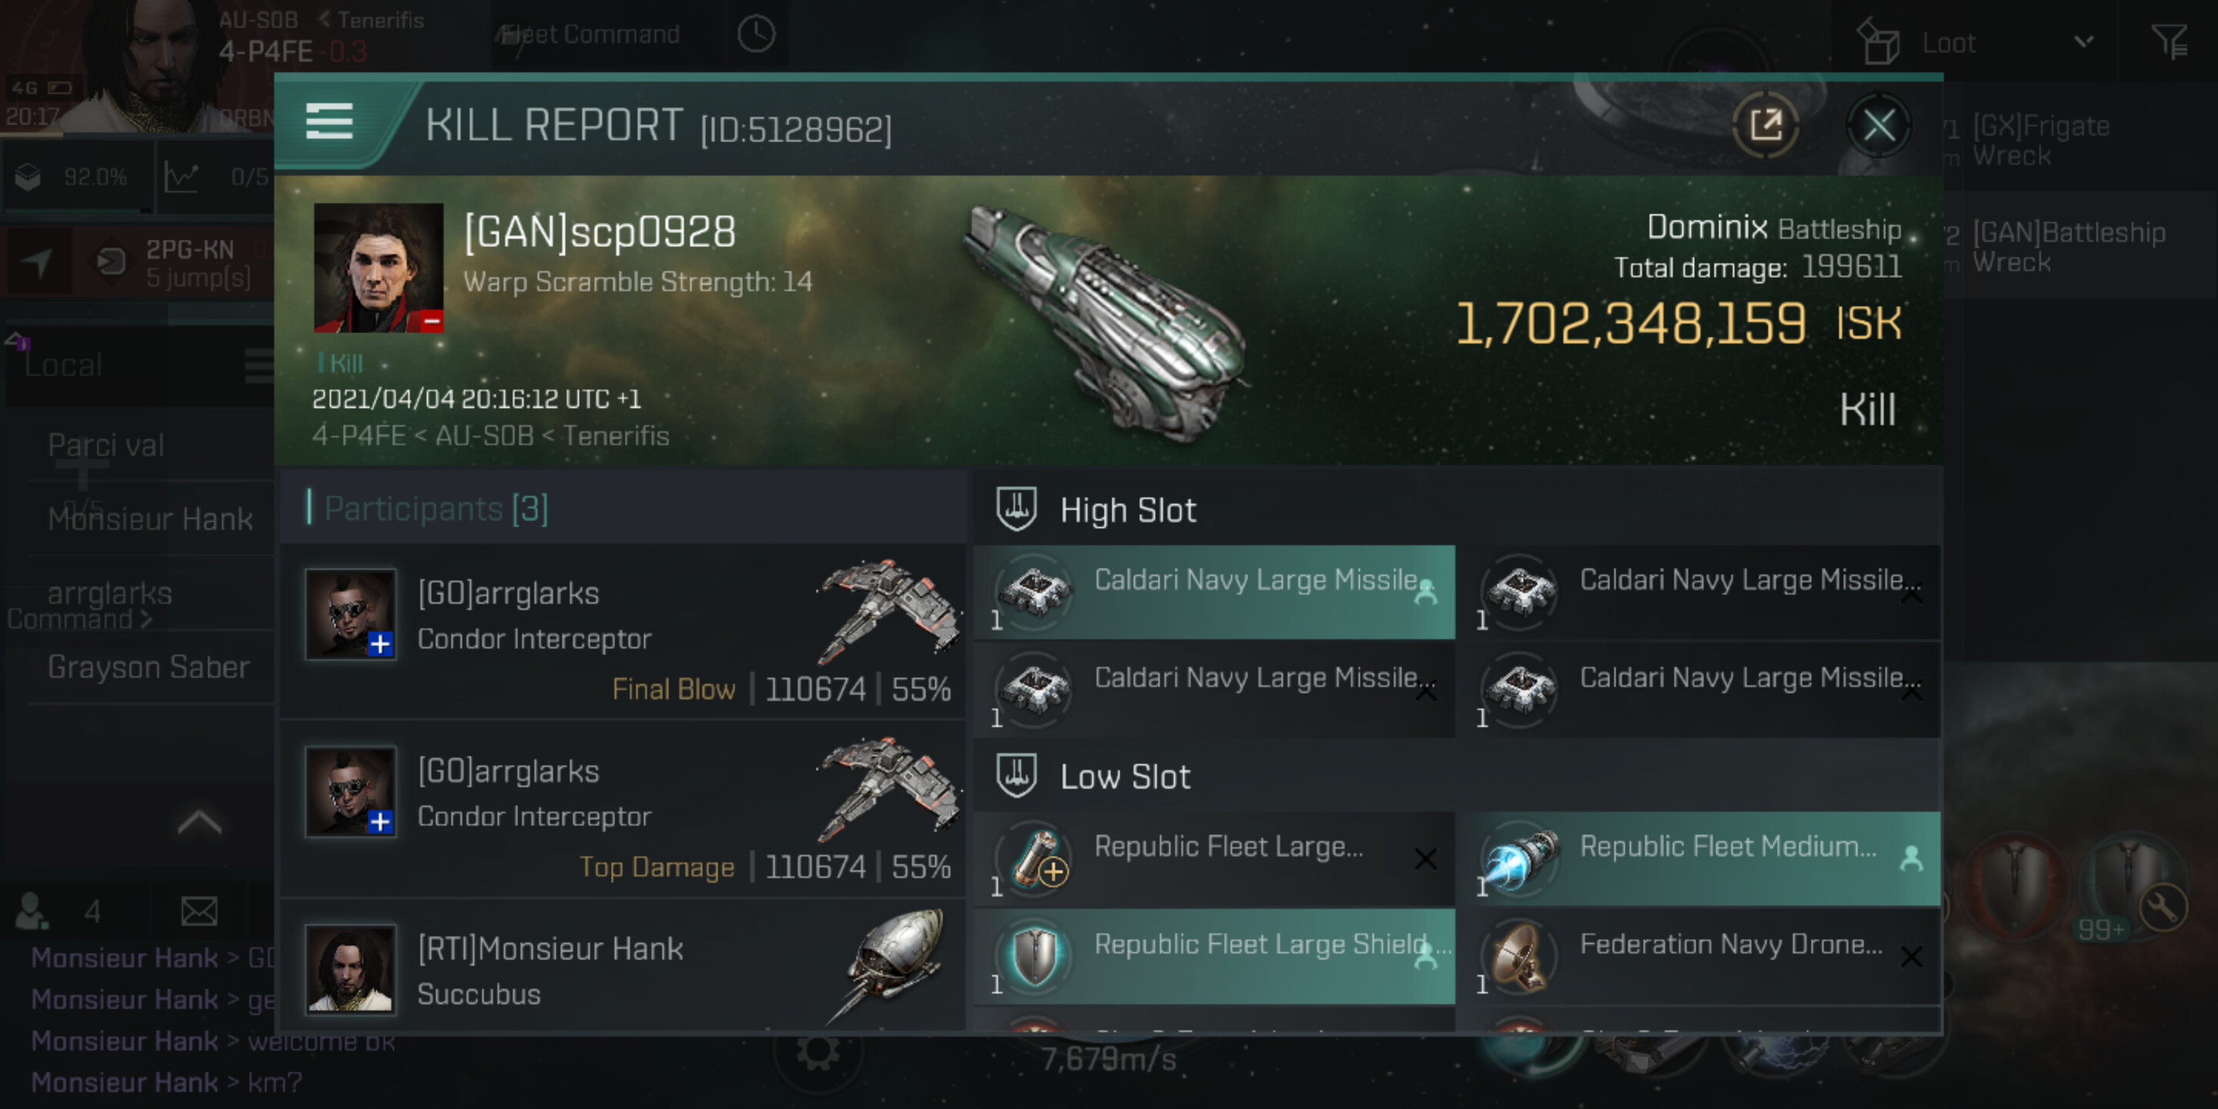Click the cargo hold 92.0% icon
Viewport: 2218px width, 1109px height.
29,177
